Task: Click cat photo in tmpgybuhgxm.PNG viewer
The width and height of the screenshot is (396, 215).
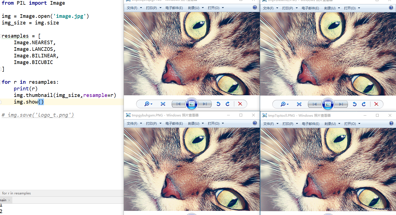Action: click(192, 169)
